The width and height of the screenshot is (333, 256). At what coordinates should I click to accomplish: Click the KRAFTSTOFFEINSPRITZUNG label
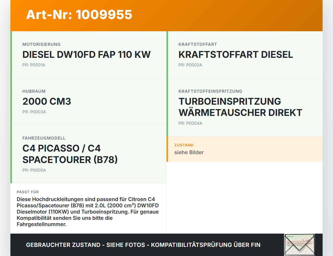(x=210, y=91)
